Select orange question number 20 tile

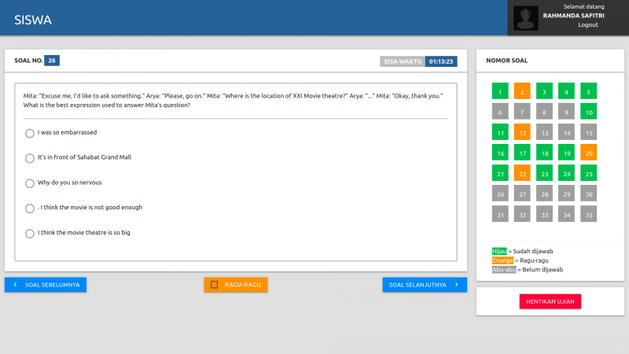(588, 153)
